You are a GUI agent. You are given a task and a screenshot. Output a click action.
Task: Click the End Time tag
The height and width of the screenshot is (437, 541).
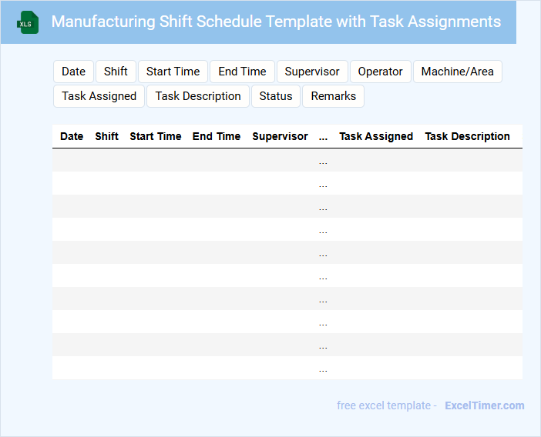point(242,72)
